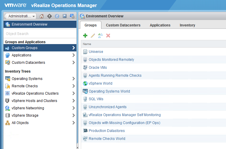The width and height of the screenshot is (226, 149).
Task: Click the Universe group icon
Action: pyautogui.click(x=85, y=52)
